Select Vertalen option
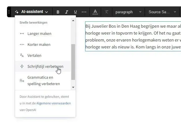 click(x=43, y=55)
